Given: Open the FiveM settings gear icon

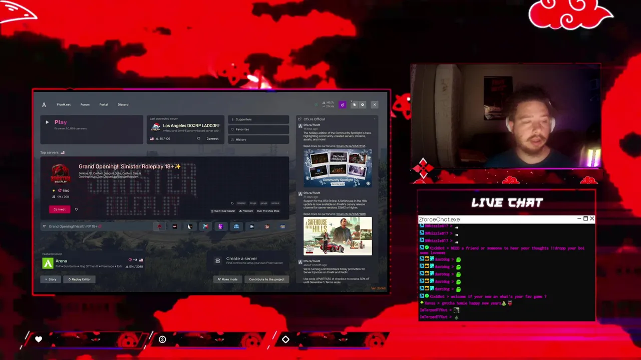Looking at the screenshot, I should [363, 104].
